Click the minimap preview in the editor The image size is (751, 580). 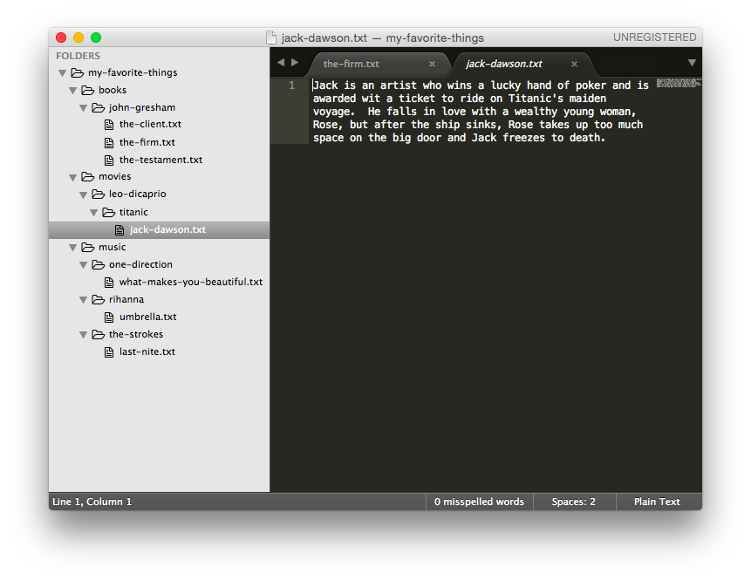coord(679,84)
